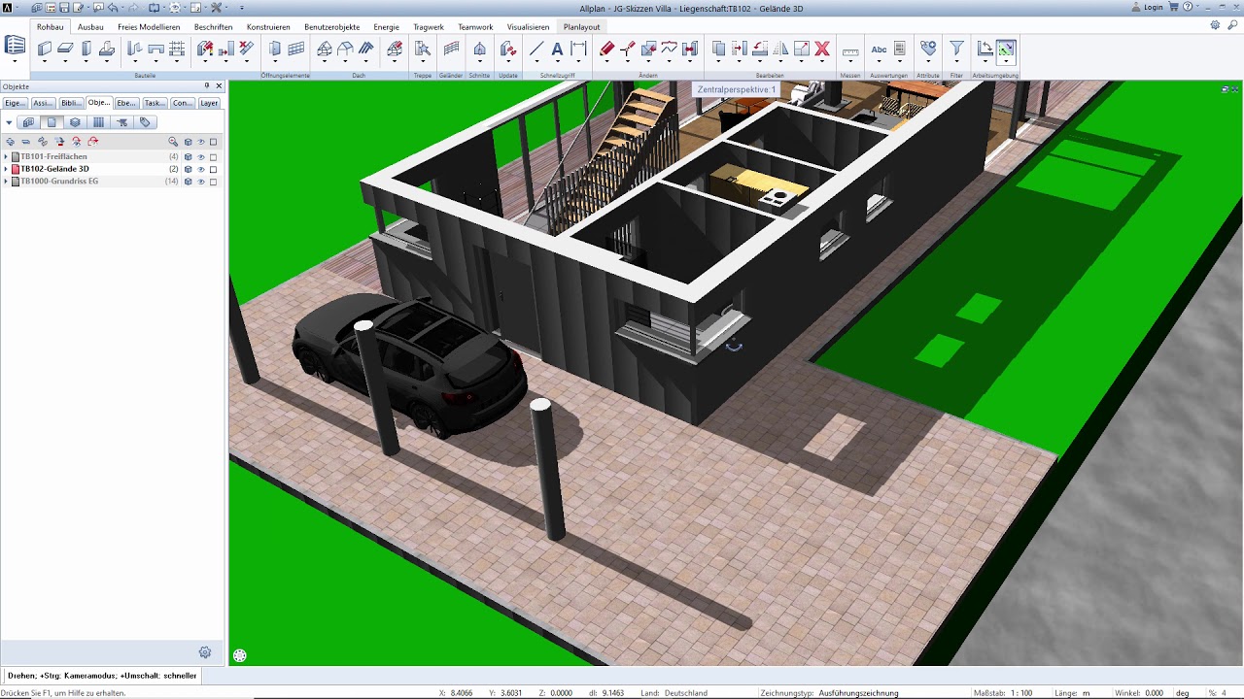
Task: Open the Planlayout ribbon tab
Action: (582, 27)
